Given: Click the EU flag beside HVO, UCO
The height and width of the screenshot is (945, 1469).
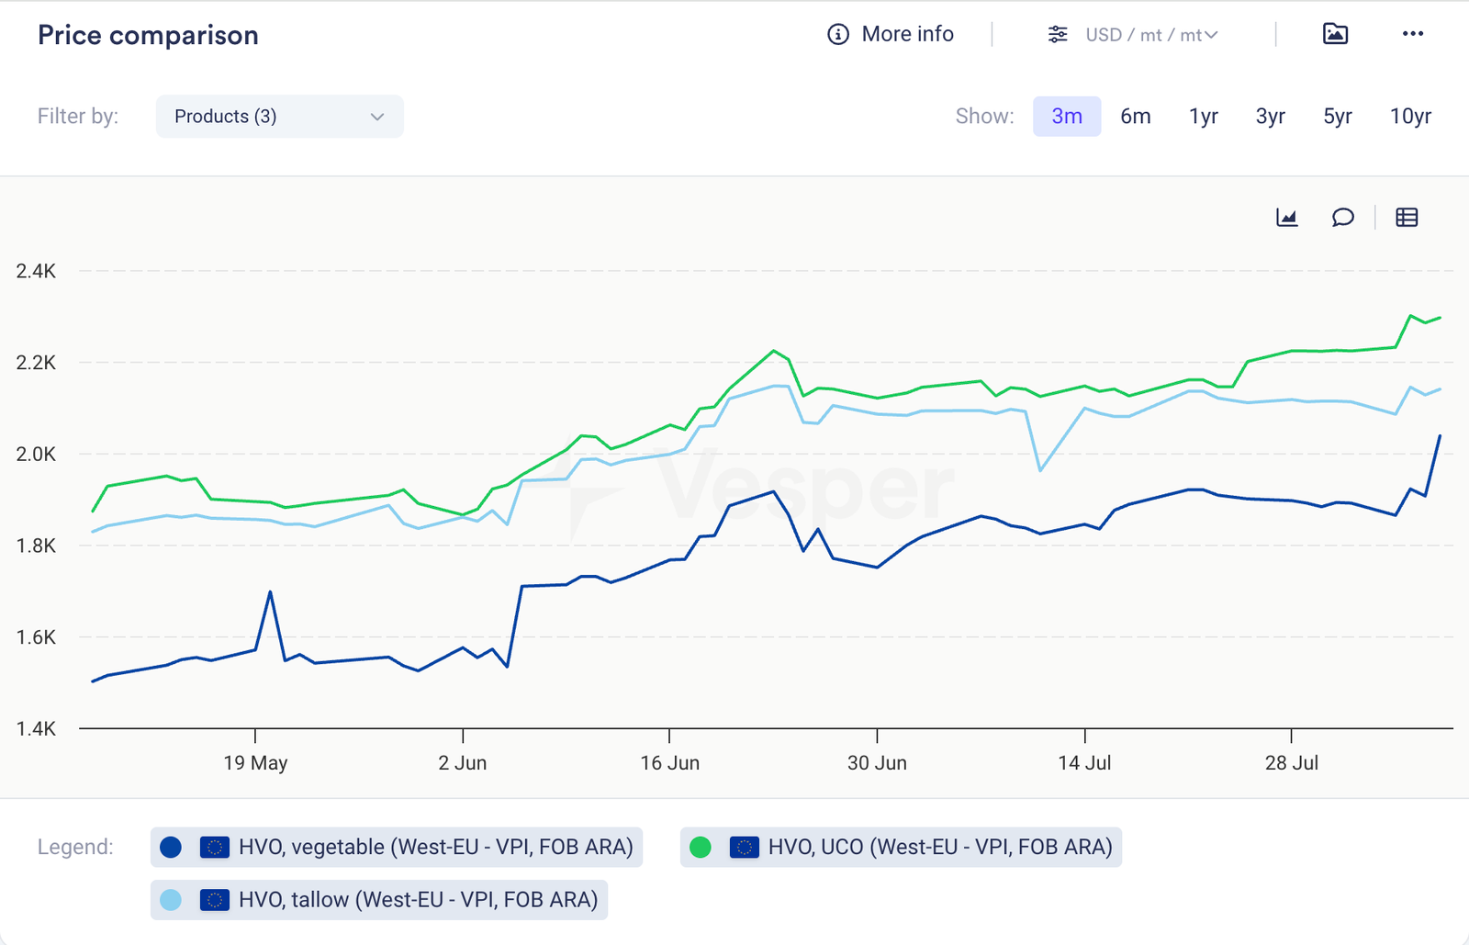Looking at the screenshot, I should pos(744,848).
